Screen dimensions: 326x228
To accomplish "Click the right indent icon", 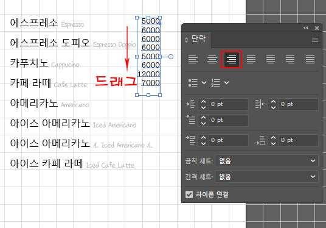I will pos(260,104).
